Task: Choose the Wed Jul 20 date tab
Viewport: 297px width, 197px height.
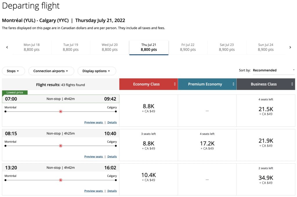Action: click(110, 47)
